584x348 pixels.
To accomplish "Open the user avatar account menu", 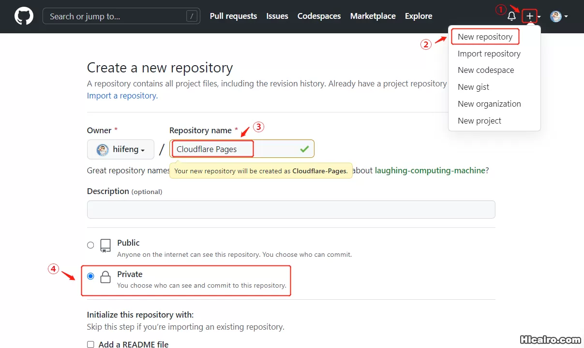I will tap(558, 16).
